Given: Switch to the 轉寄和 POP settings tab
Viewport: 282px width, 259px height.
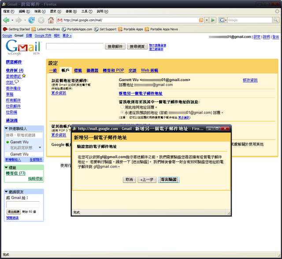Looking at the screenshot, I should point(114,71).
